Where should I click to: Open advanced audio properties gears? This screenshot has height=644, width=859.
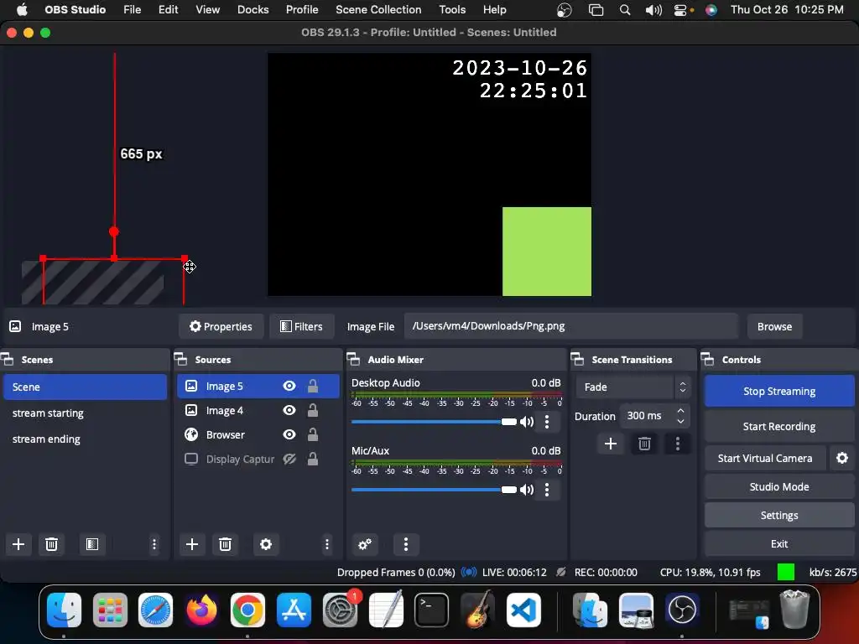tap(365, 544)
